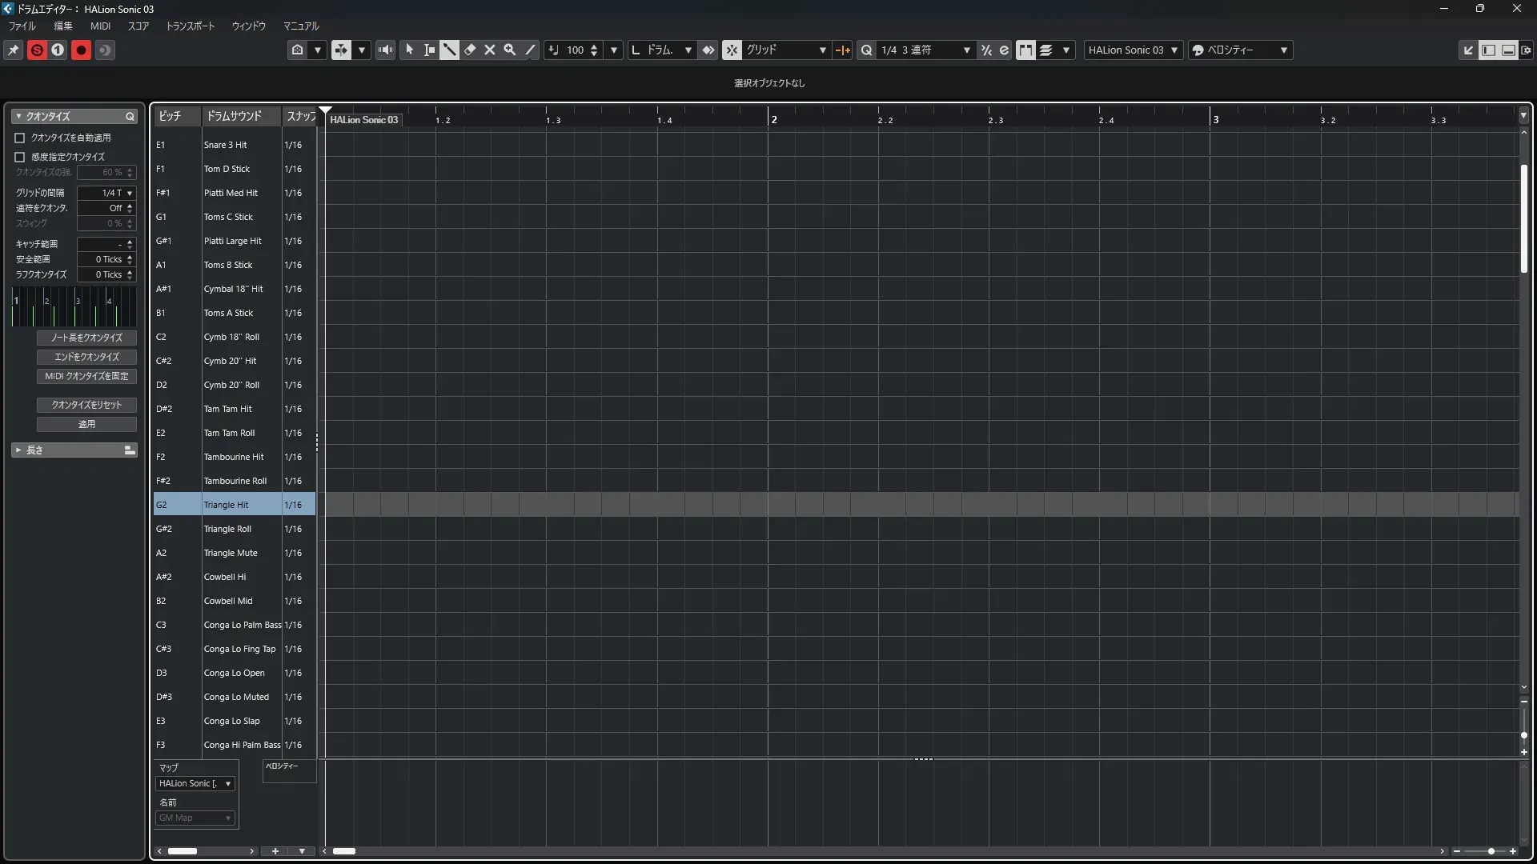Toggle Acoustic Feedback speaker icon

tap(385, 50)
